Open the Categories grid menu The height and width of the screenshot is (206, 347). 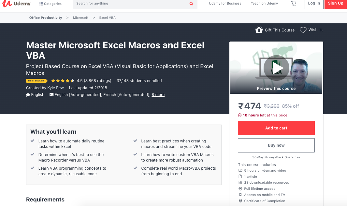(x=51, y=4)
